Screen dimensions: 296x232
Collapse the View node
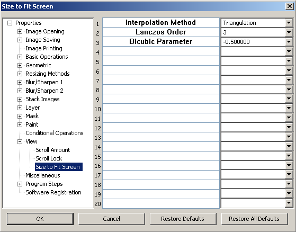coord(20,141)
